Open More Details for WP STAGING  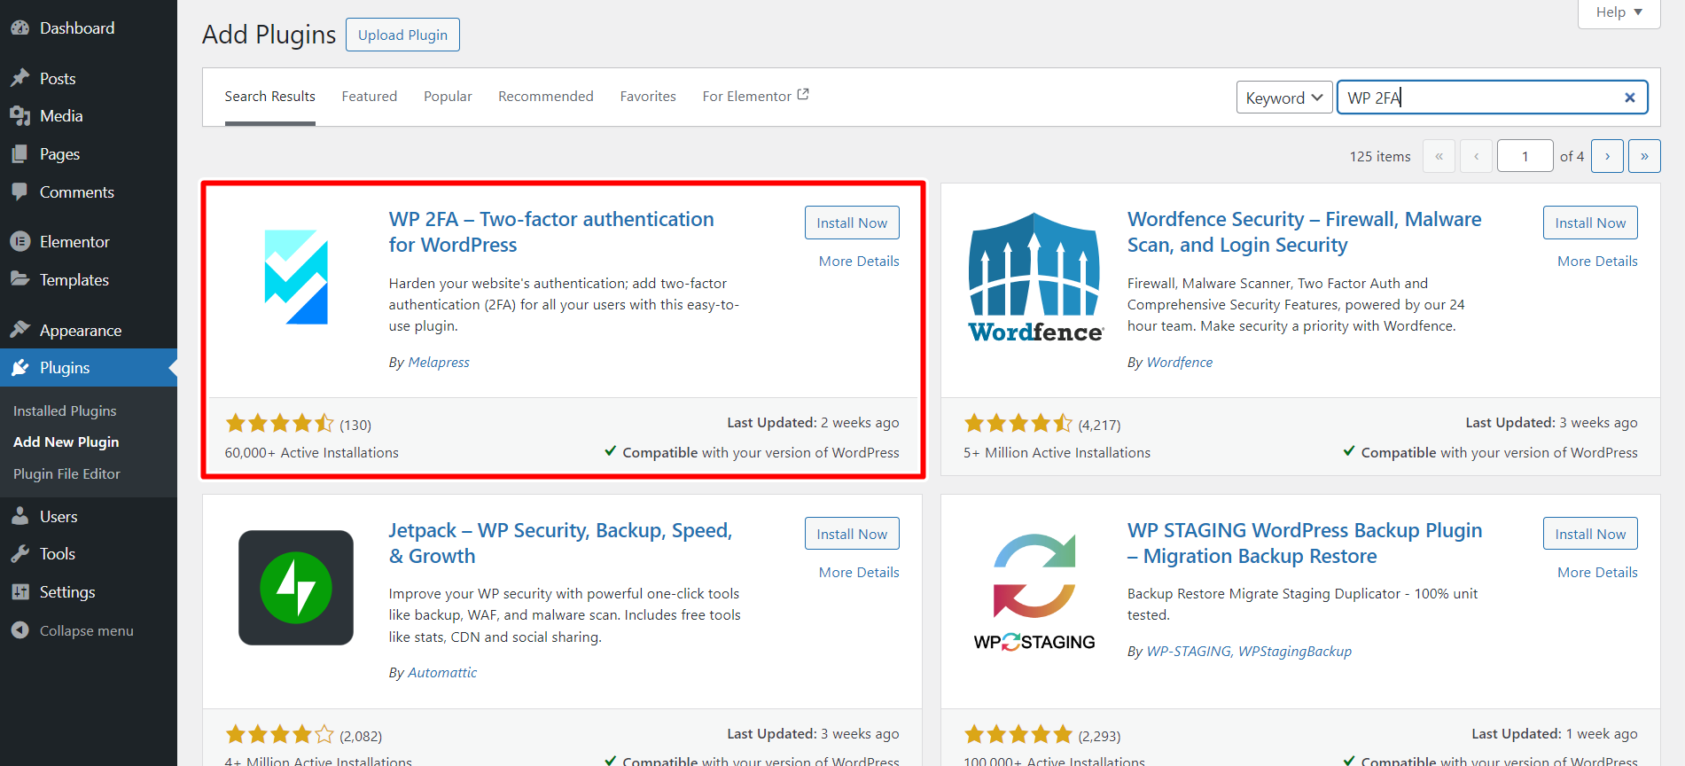[1597, 573]
